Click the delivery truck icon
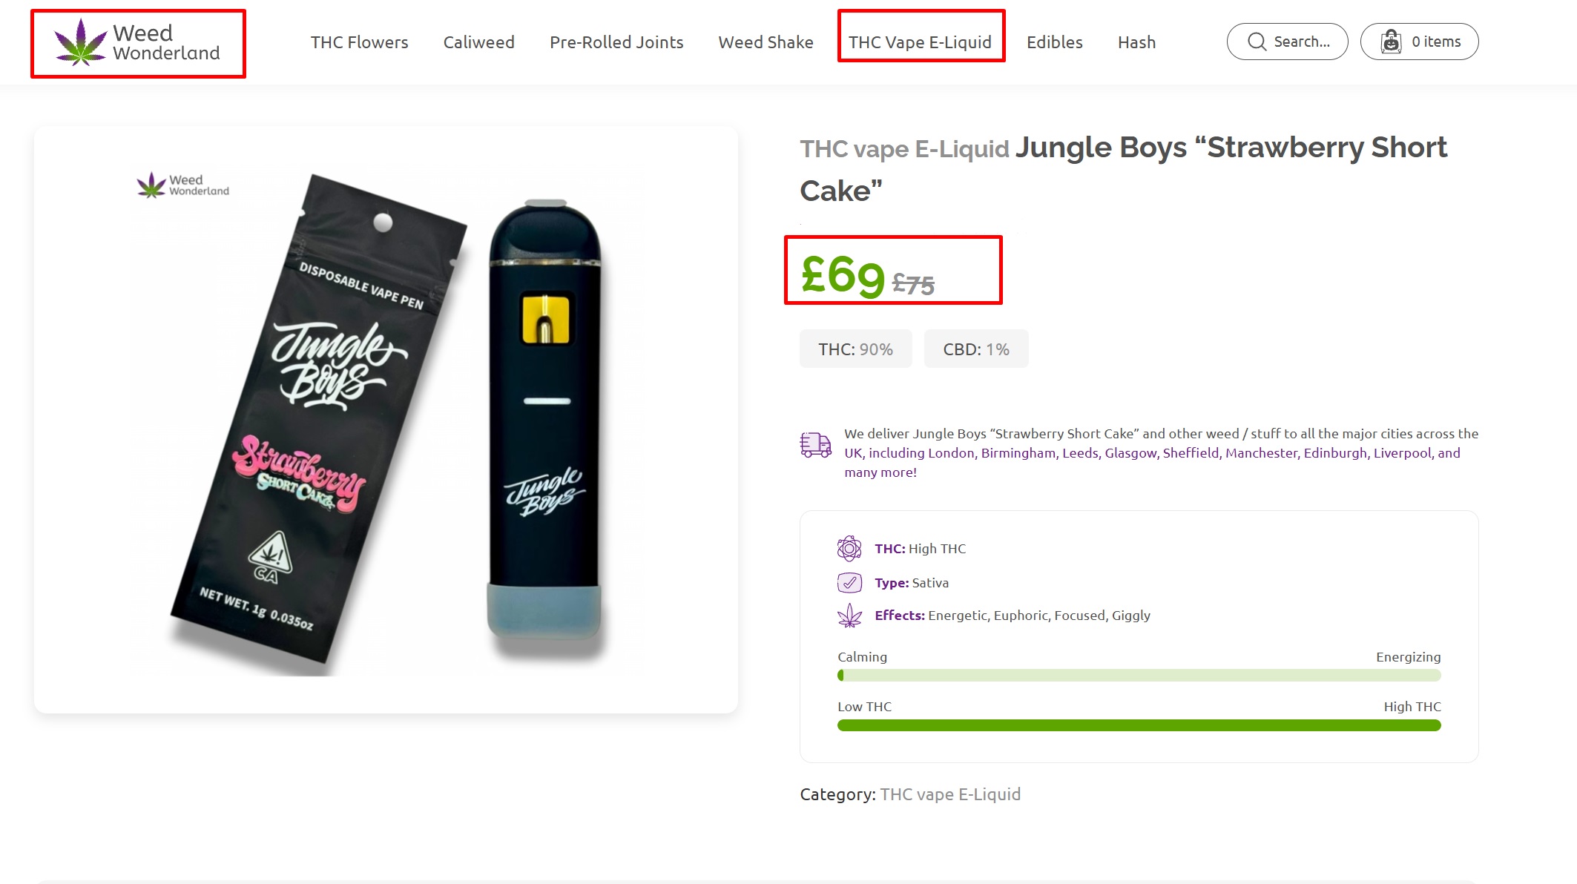1577x884 pixels. [x=815, y=445]
